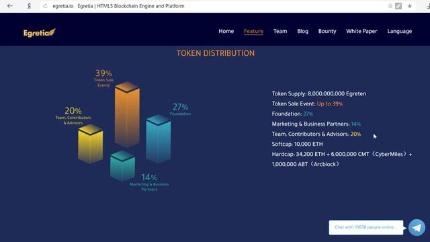Open the White Paper link
Screen dimensions: 430x242
pos(361,32)
